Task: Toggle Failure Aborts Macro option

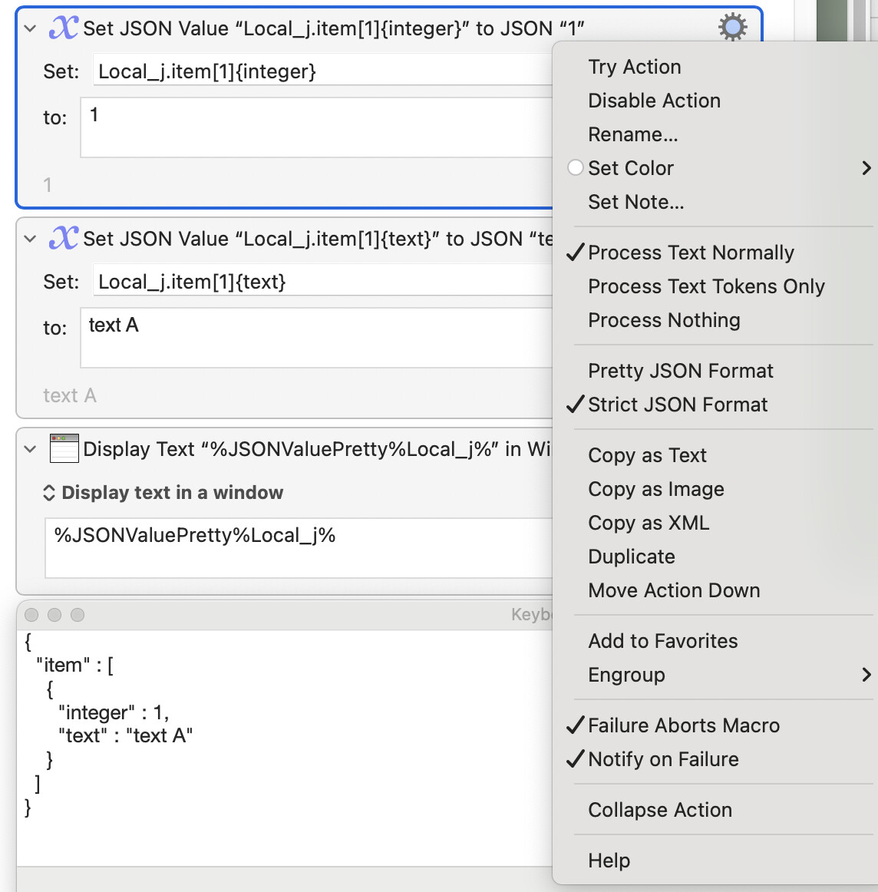Action: click(x=684, y=725)
